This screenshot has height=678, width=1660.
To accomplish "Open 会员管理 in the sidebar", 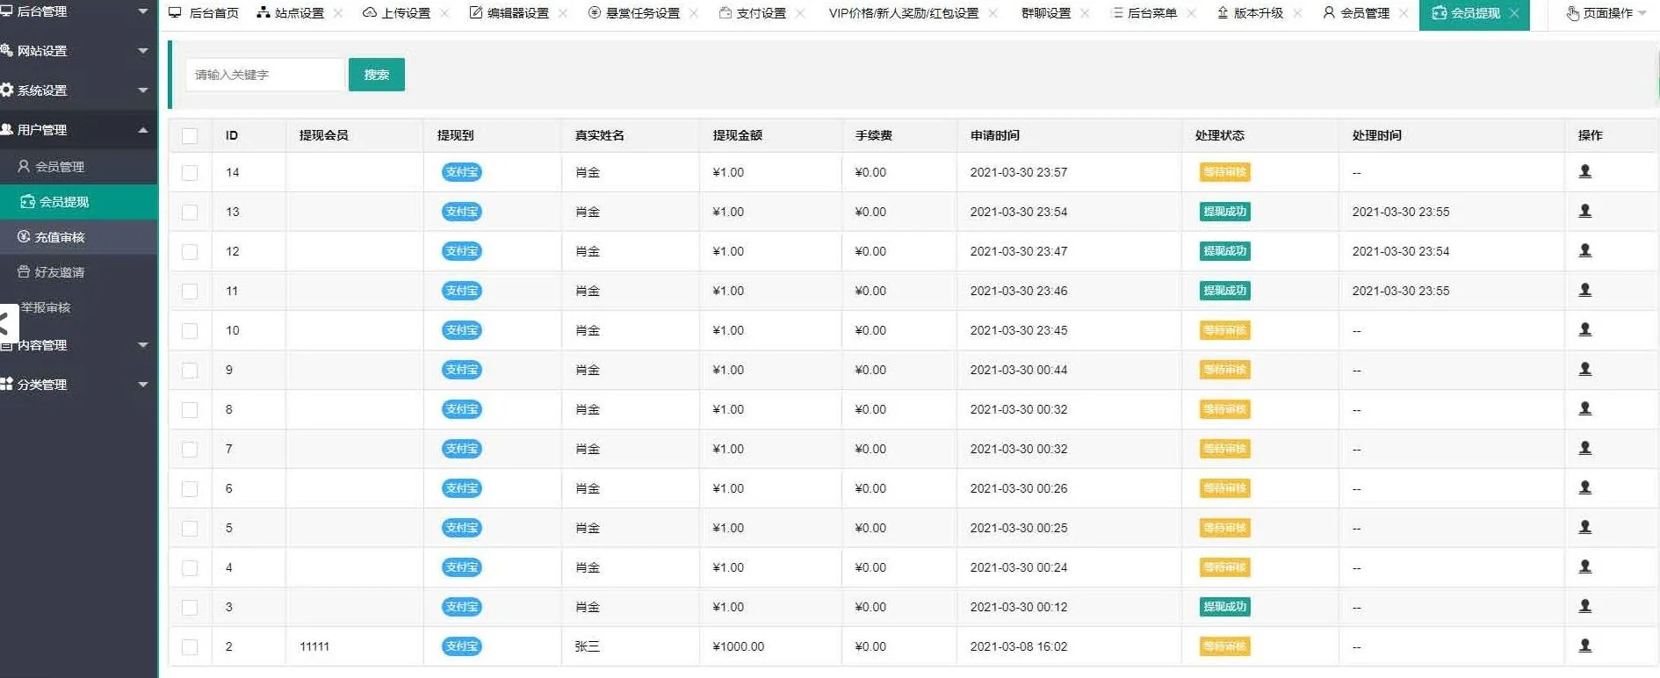I will 60,167.
